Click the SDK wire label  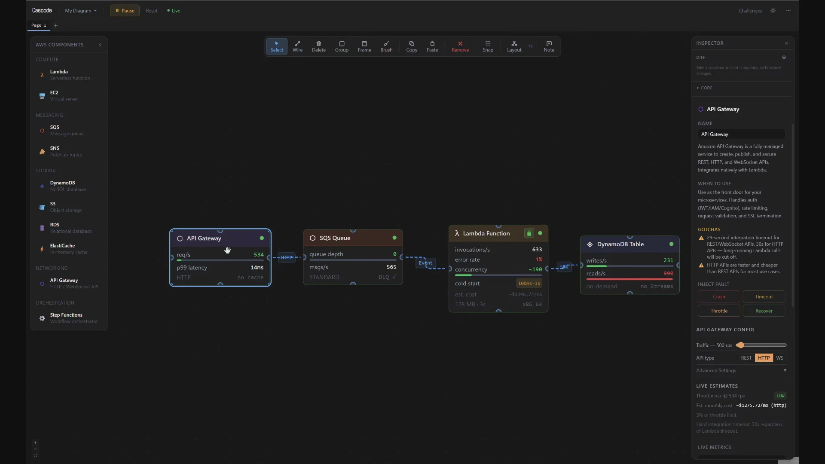point(564,267)
